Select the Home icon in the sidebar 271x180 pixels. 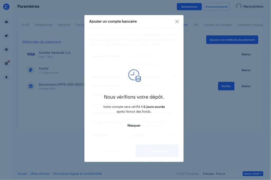pyautogui.click(x=6, y=22)
